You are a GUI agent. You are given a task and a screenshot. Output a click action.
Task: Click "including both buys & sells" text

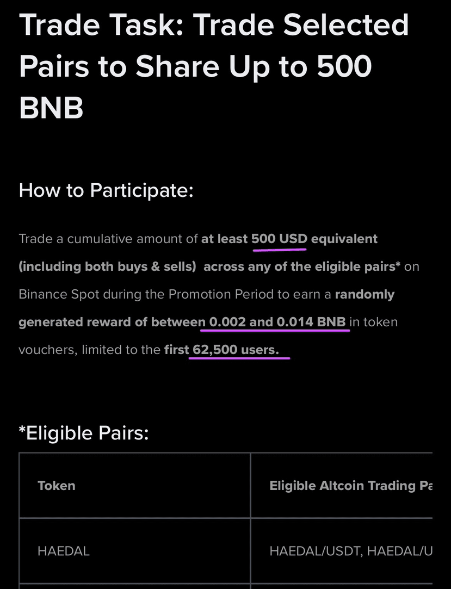(x=108, y=266)
